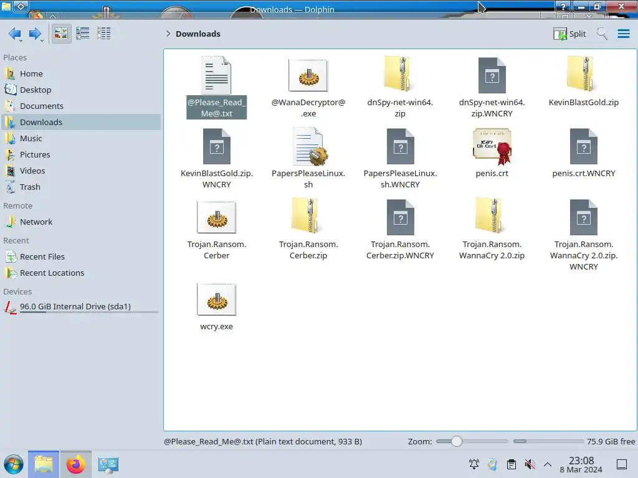Select wcry.exe file icon
Screen dimensions: 638x478
click(216, 299)
